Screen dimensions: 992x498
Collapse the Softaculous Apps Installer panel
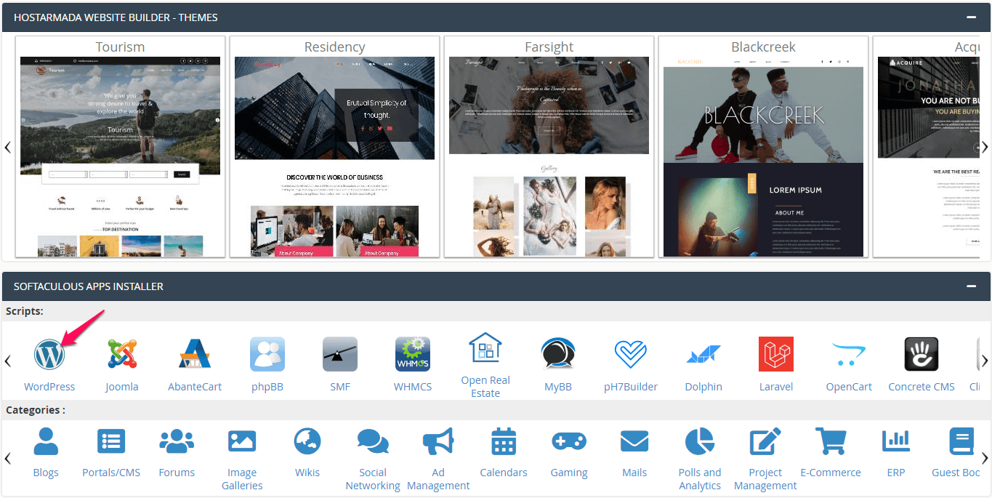click(x=971, y=286)
